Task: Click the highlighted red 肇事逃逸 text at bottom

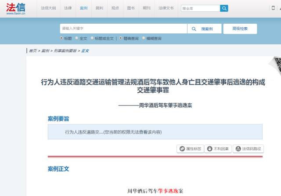Action: [x=168, y=191]
